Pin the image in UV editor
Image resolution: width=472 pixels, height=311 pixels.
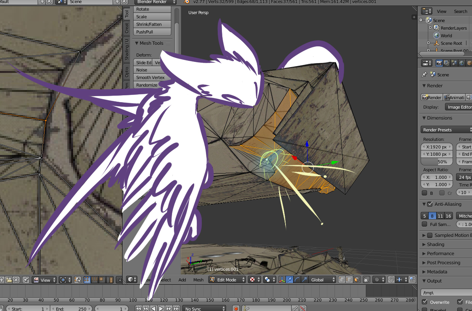(26, 280)
